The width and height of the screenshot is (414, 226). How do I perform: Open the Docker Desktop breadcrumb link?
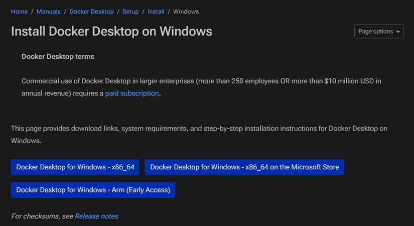tap(91, 12)
